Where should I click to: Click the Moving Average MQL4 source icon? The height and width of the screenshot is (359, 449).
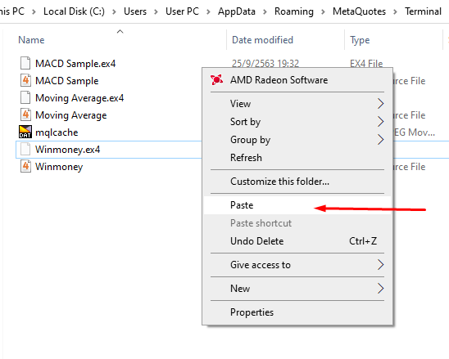click(x=25, y=115)
